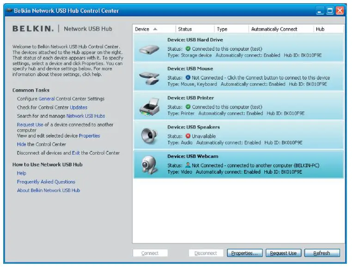This screenshot has height=267, width=352.
Task: Click the BELKIN logo text
Action: pyautogui.click(x=33, y=29)
